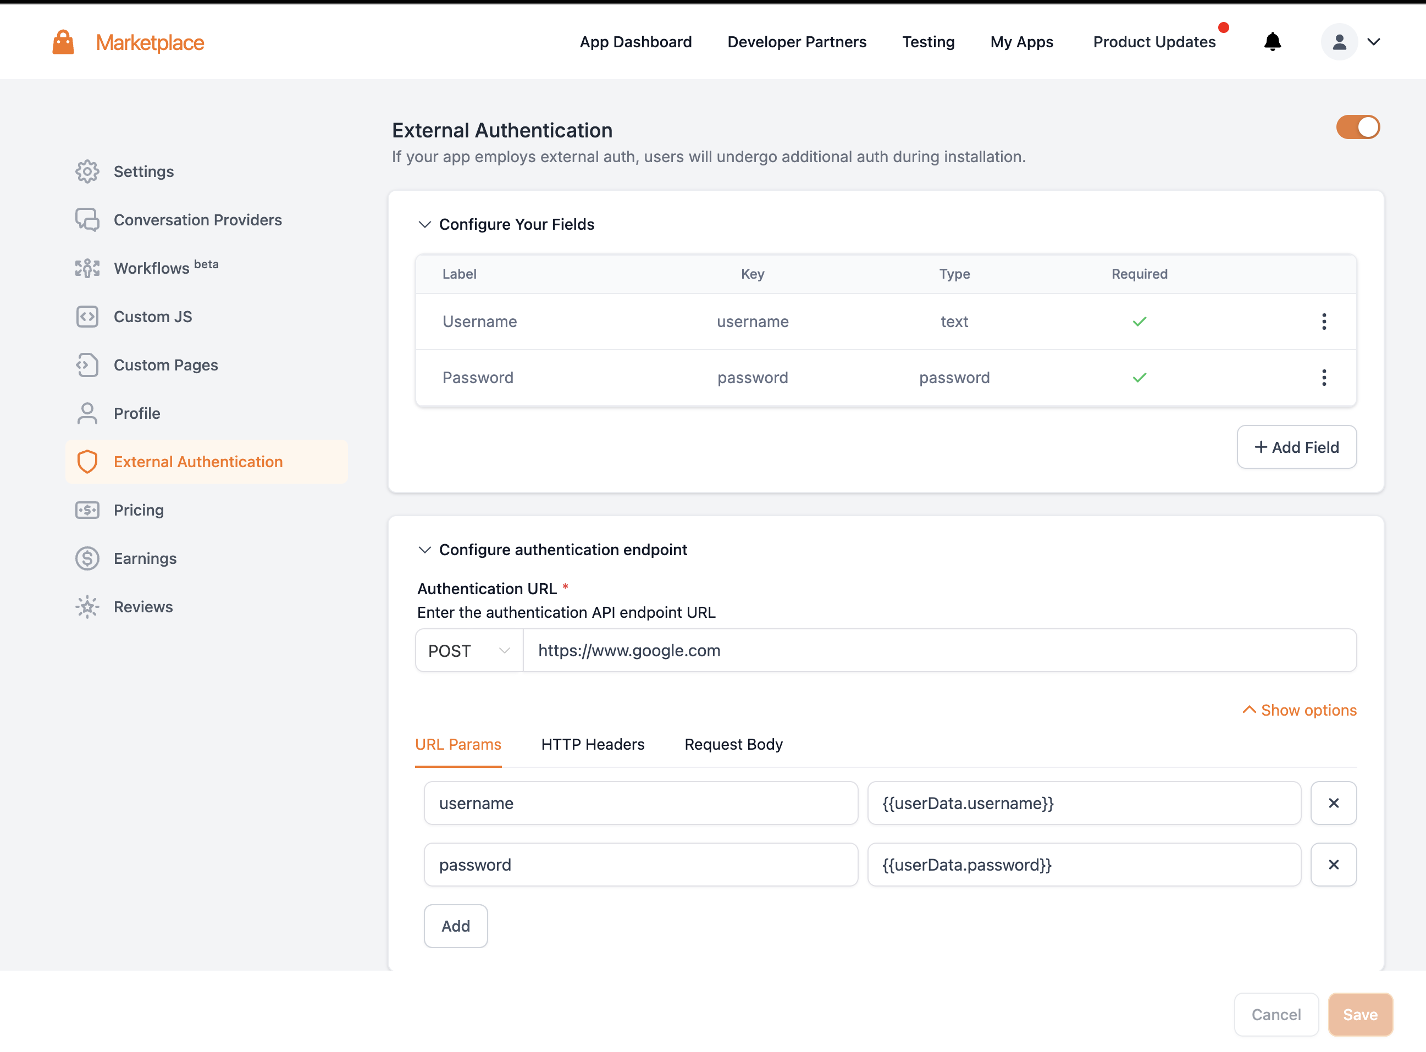Viewport: 1426px width, 1052px height.
Task: Remove the password URL param
Action: click(x=1333, y=865)
